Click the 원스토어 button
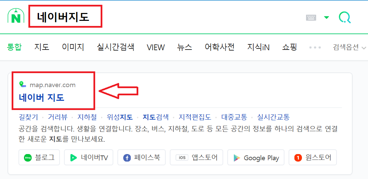The image size is (368, 179). pyautogui.click(x=313, y=157)
